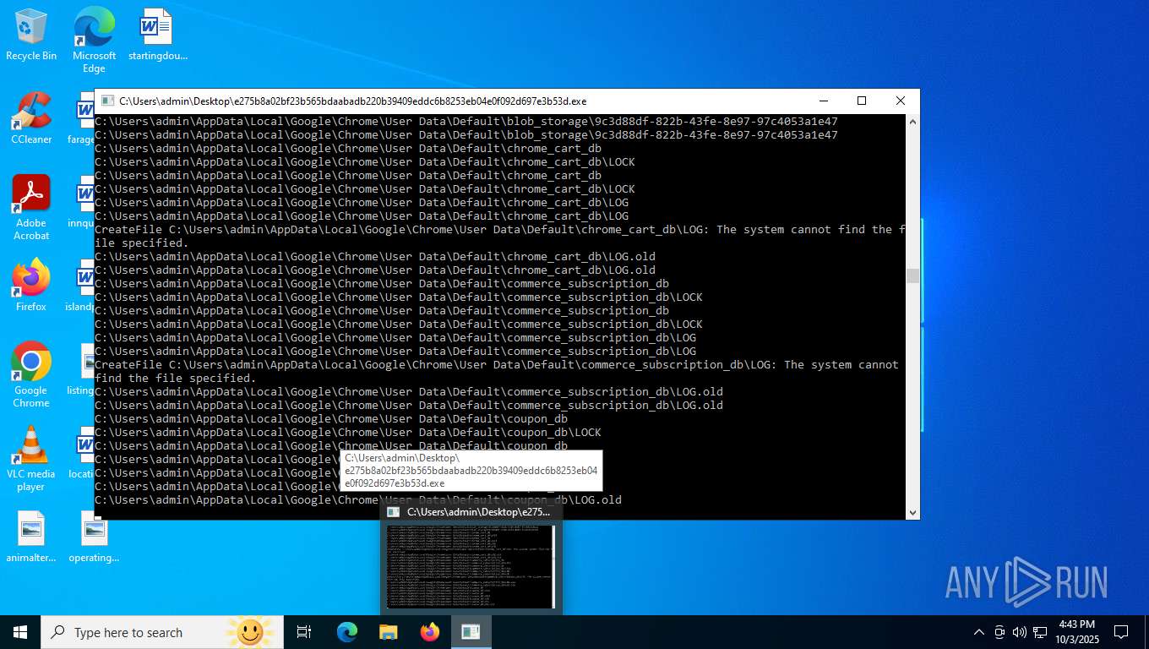Open File Explorer from the taskbar
The image size is (1149, 649).
pos(388,632)
